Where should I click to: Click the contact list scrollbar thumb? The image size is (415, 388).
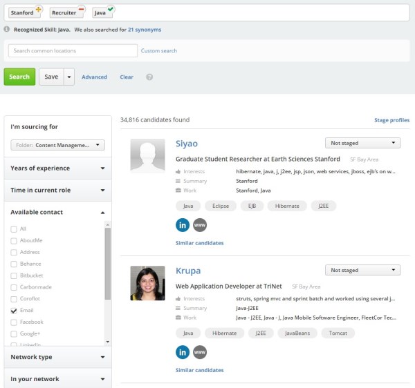[108, 264]
